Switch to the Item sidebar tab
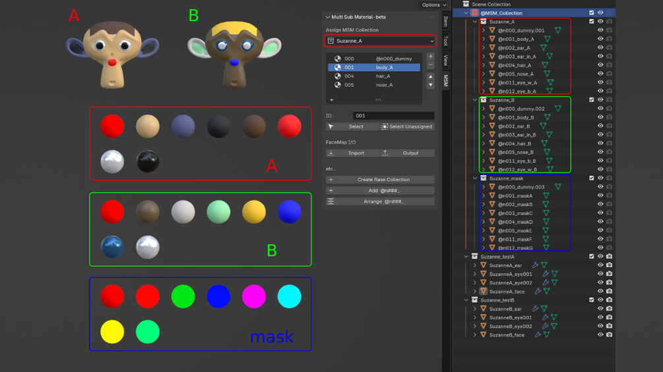This screenshot has width=663, height=372. [446, 21]
